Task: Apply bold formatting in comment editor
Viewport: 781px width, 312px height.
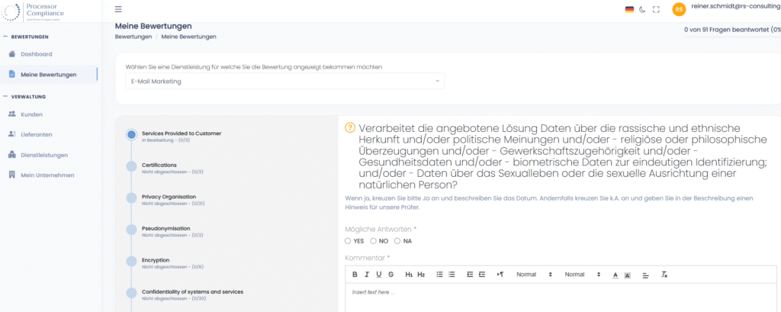Action: coord(355,274)
